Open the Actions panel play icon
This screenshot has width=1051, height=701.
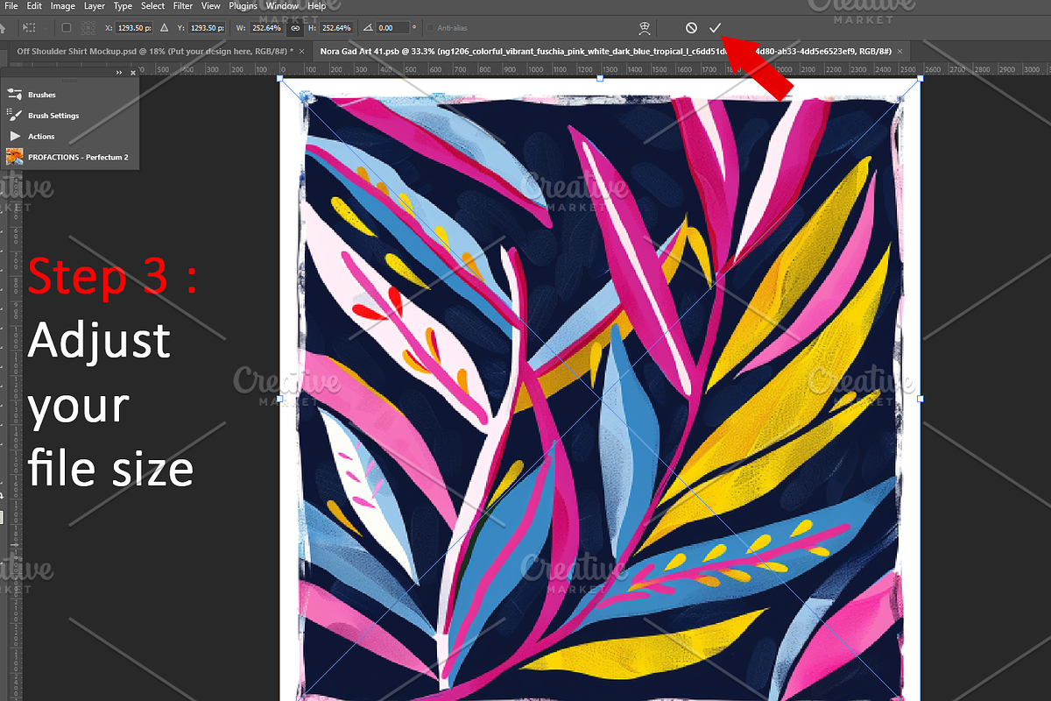tap(14, 137)
